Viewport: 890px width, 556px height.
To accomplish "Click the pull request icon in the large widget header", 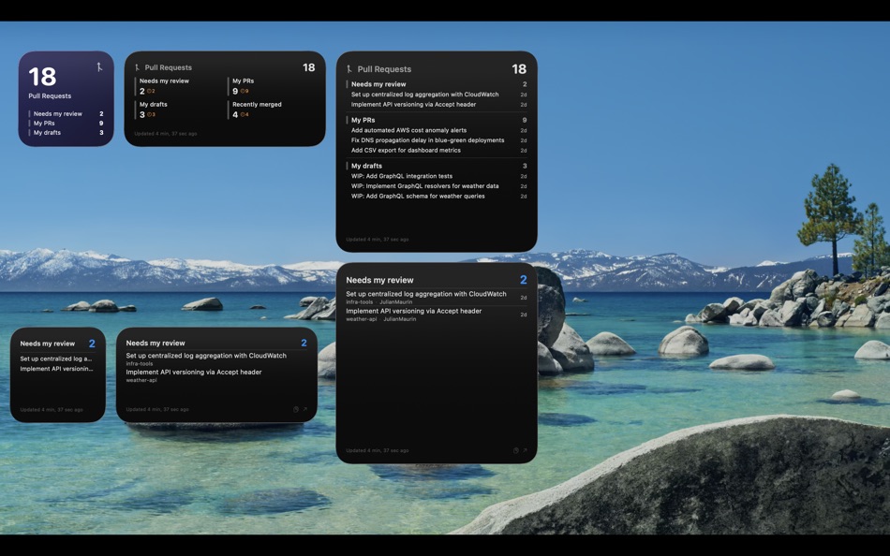I will [x=352, y=68].
